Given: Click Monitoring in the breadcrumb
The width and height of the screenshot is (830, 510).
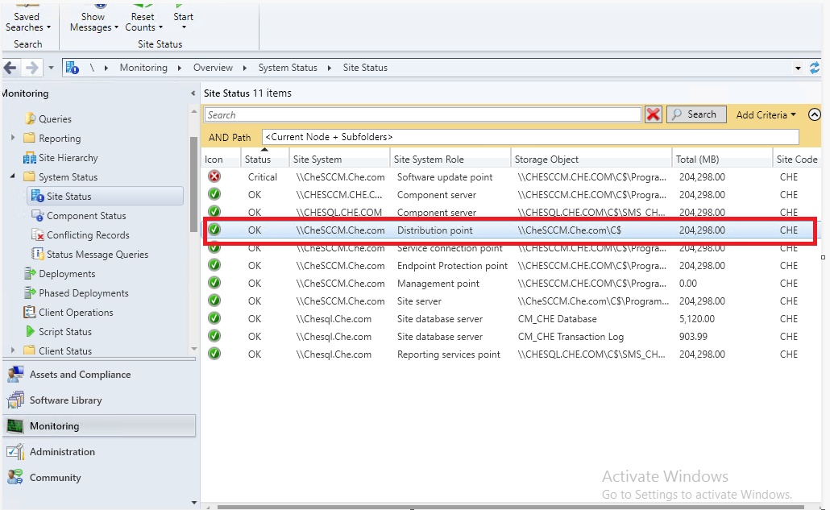Looking at the screenshot, I should (x=143, y=68).
